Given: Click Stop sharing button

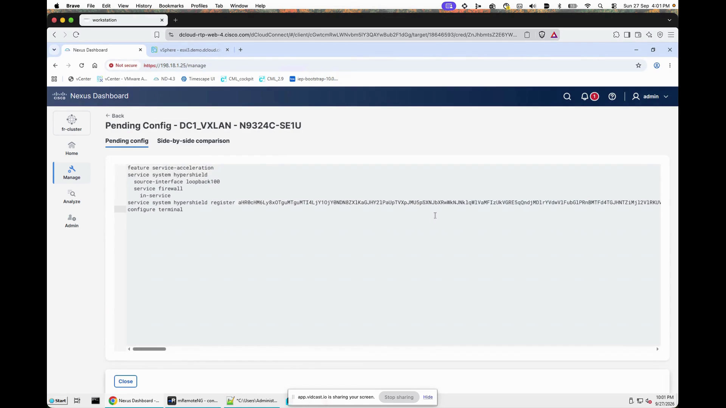Looking at the screenshot, I should tap(399, 397).
